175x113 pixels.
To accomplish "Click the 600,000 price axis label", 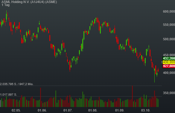I will coord(169,11).
